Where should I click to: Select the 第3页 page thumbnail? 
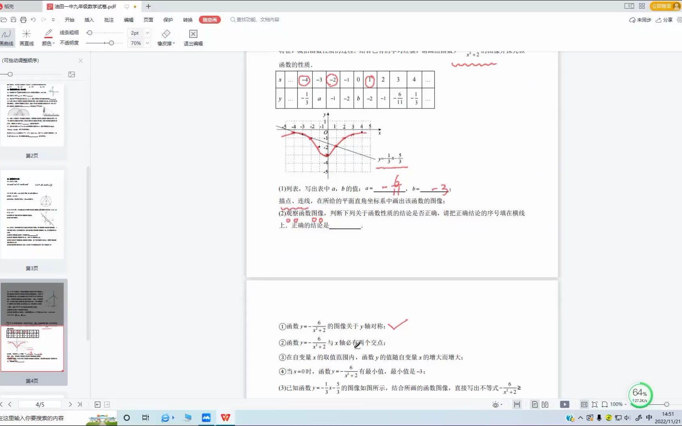(x=33, y=215)
